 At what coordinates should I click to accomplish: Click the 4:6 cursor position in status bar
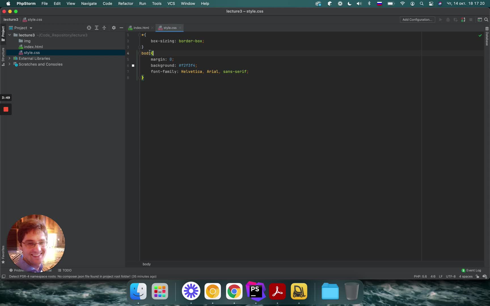coord(433,277)
